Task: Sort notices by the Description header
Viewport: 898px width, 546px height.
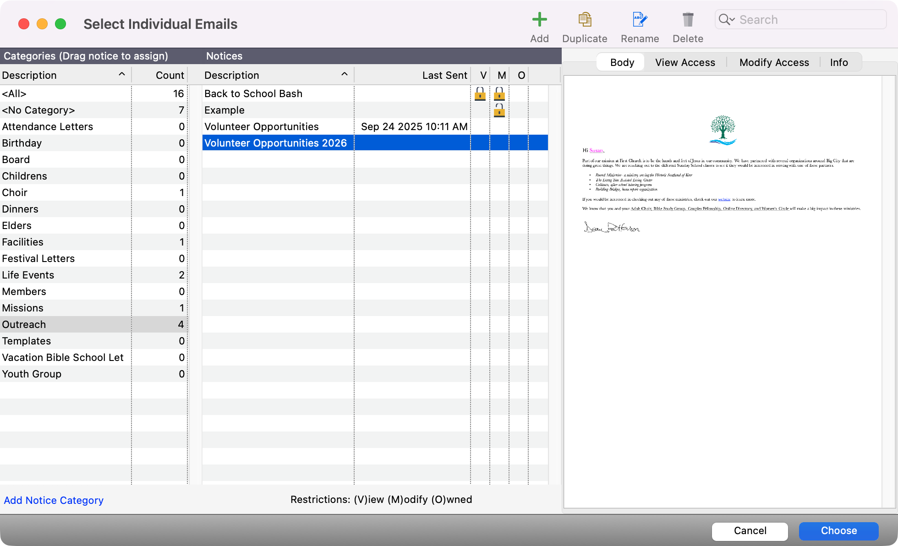Action: [x=278, y=75]
